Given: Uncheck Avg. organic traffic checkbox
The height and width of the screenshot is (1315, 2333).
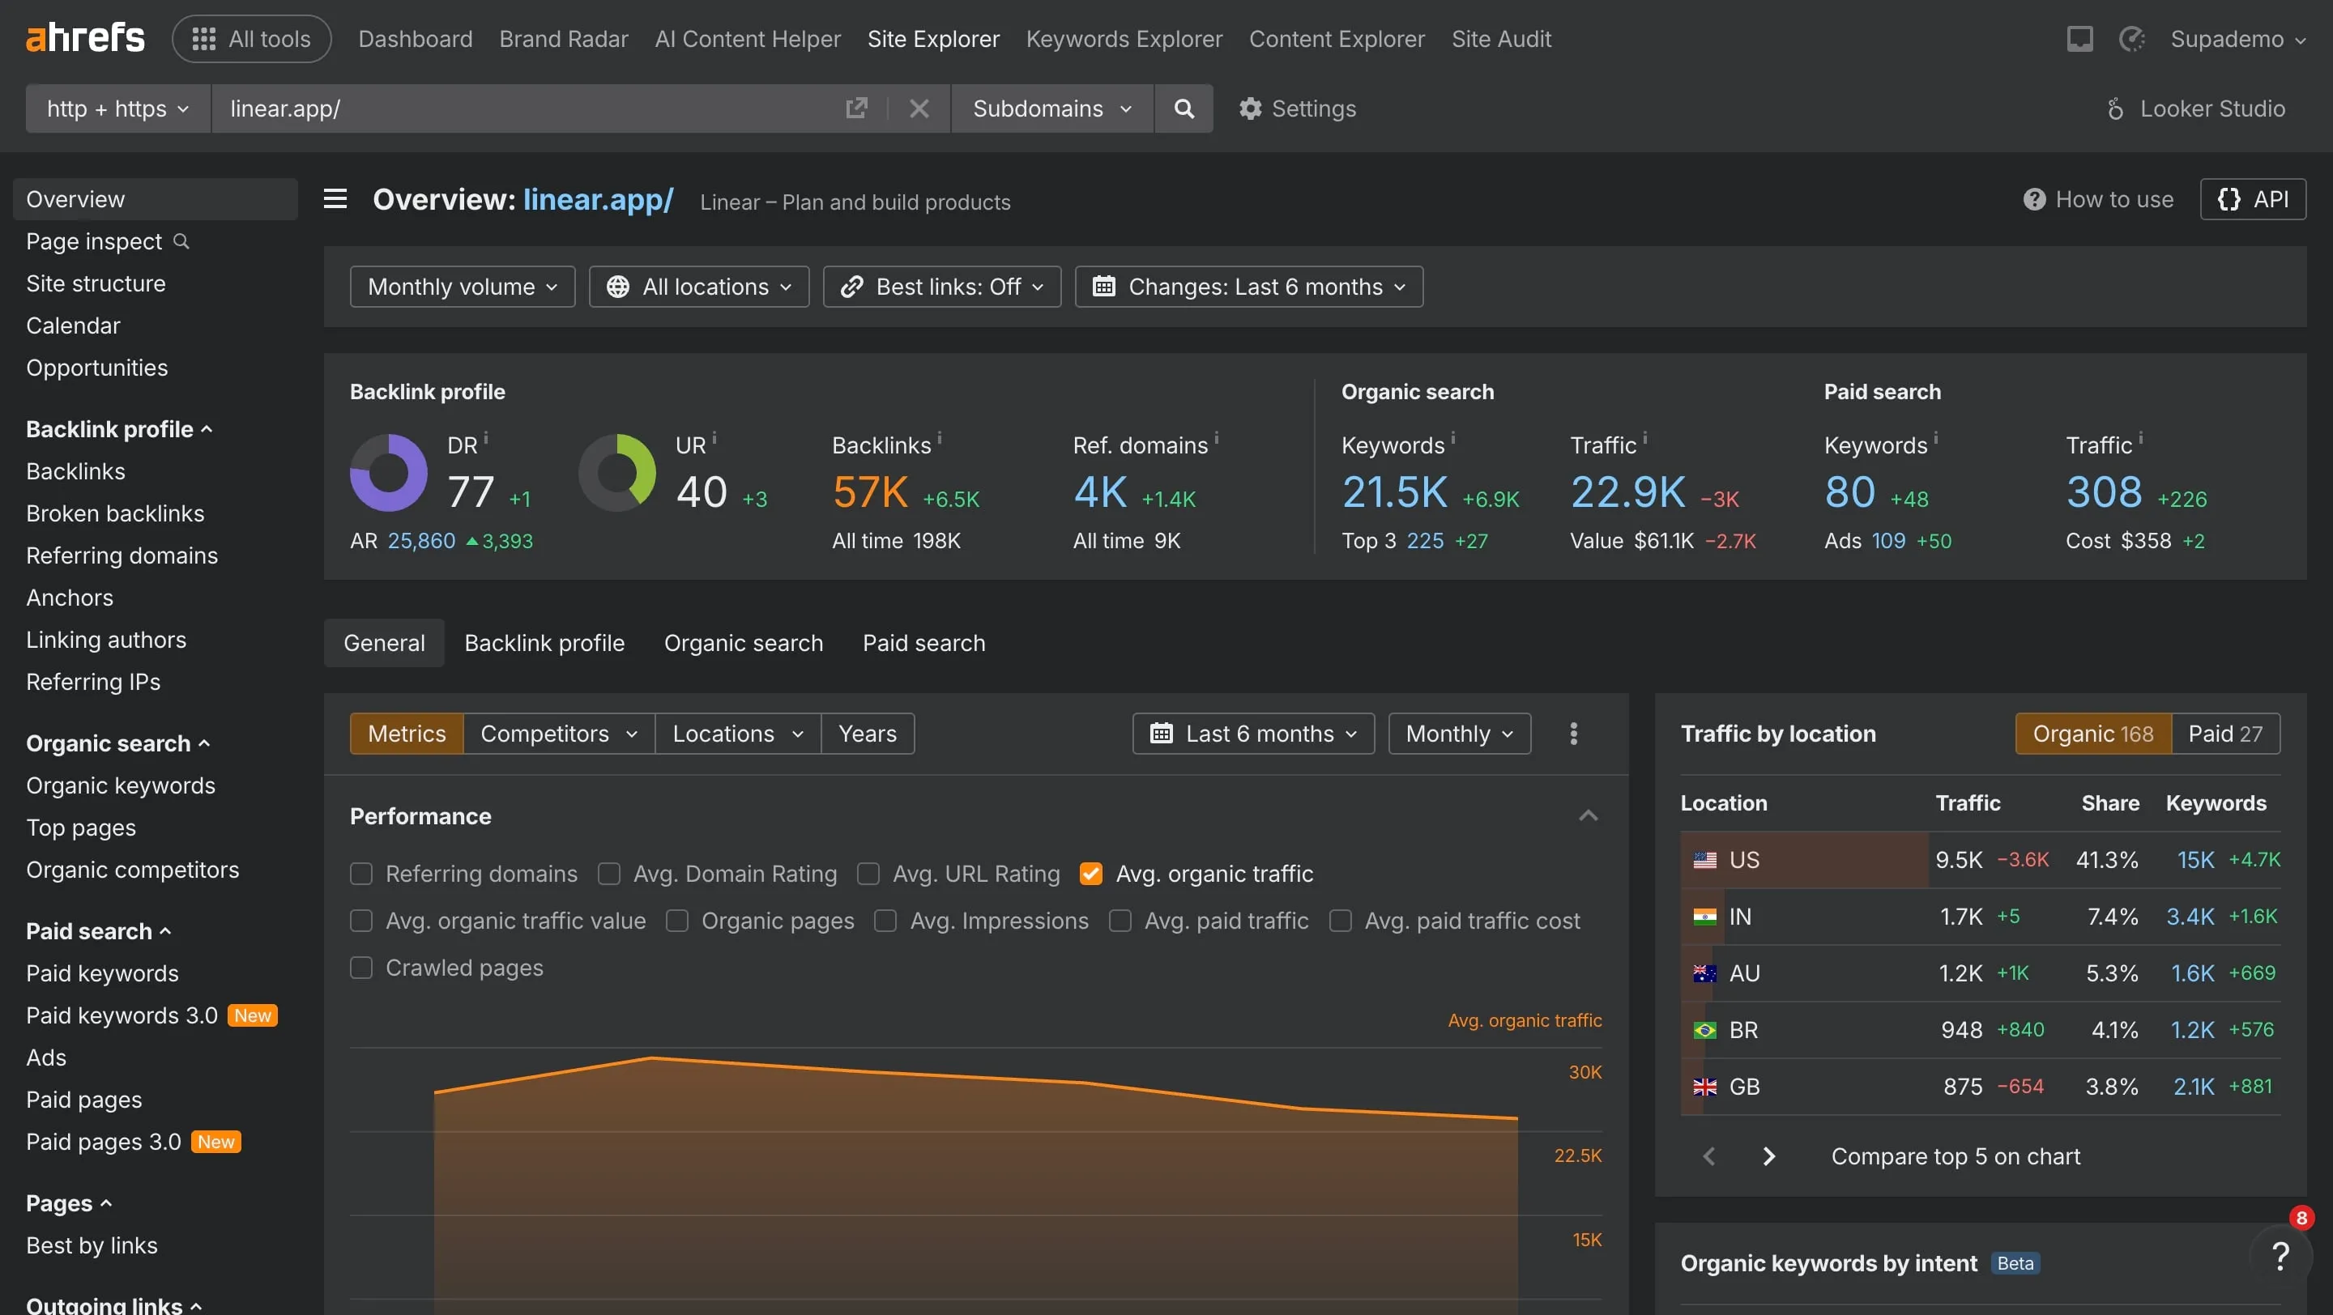Looking at the screenshot, I should tap(1091, 874).
